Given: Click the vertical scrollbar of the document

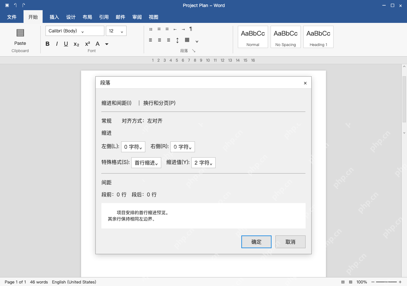Looking at the screenshot, I should (x=404, y=99).
